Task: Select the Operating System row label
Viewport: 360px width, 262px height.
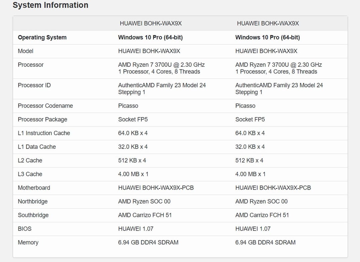Action: (42, 37)
